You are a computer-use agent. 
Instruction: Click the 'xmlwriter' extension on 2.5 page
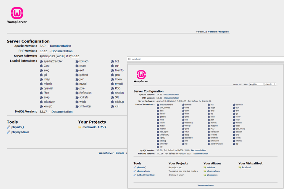[x=85, y=106]
